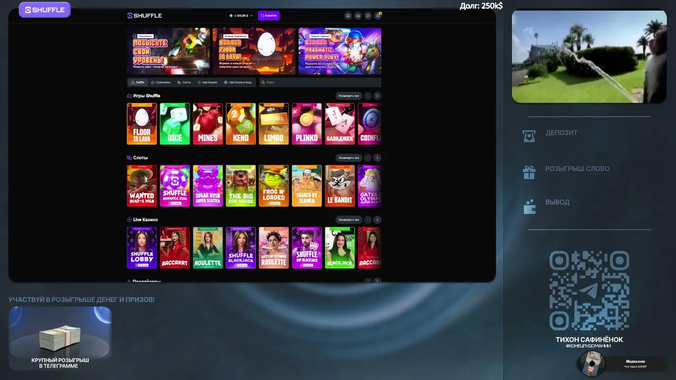Focus the Поиск search field
Image resolution: width=676 pixels, height=380 pixels.
[x=320, y=82]
